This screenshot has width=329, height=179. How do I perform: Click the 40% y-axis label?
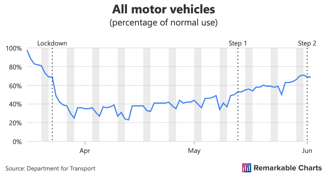click(15, 104)
